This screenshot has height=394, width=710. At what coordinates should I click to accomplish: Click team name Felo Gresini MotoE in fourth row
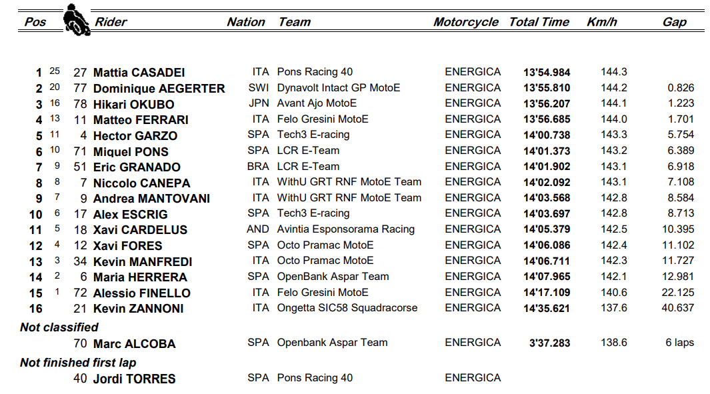tap(323, 119)
